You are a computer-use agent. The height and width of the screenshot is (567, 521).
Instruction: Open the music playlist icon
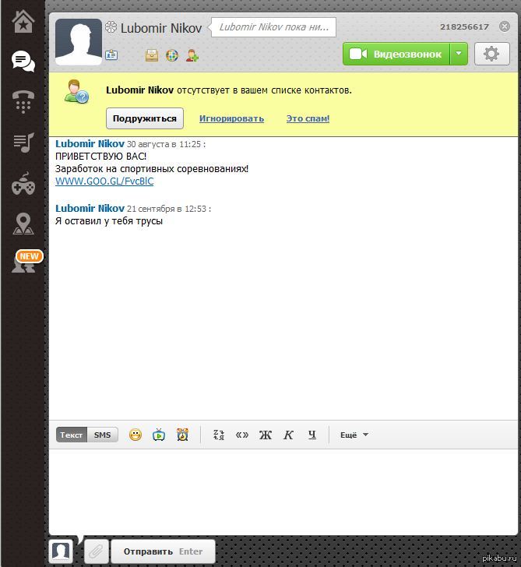pos(23,142)
